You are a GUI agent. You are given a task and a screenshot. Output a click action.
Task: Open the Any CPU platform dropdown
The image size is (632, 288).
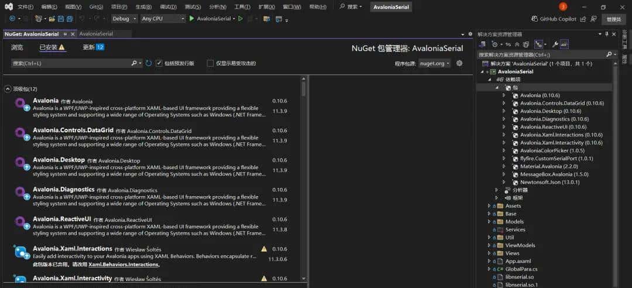coord(163,19)
